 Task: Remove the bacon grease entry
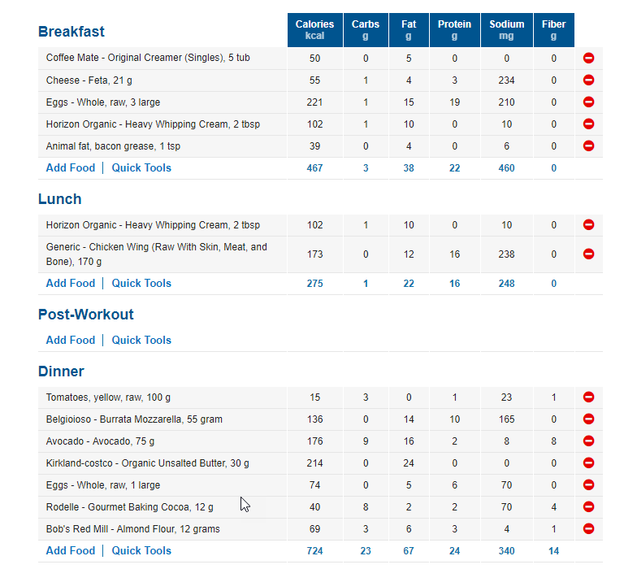click(x=589, y=146)
